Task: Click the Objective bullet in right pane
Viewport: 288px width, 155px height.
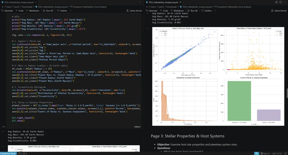Action: 197,145
